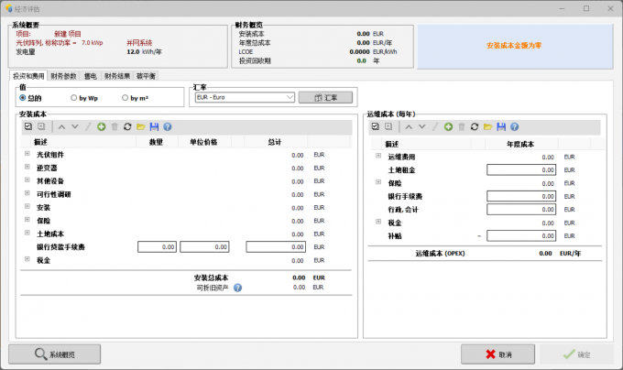623x370 pixels.
Task: Expand the 保险 operating cost row
Action: [378, 182]
